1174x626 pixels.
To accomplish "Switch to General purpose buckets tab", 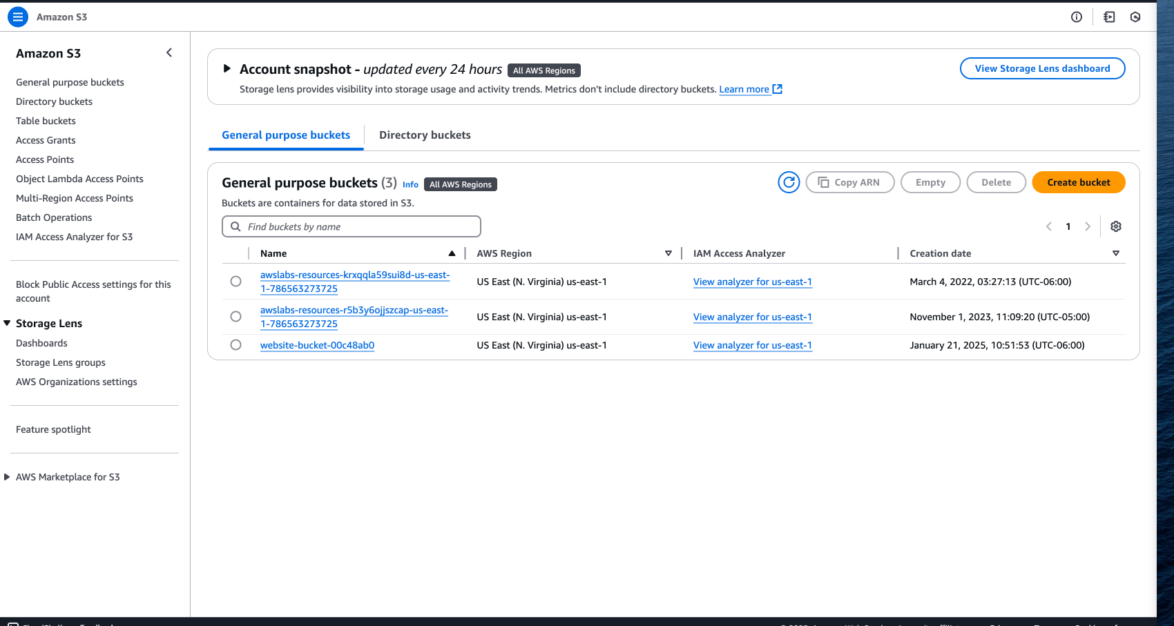I will coord(286,135).
